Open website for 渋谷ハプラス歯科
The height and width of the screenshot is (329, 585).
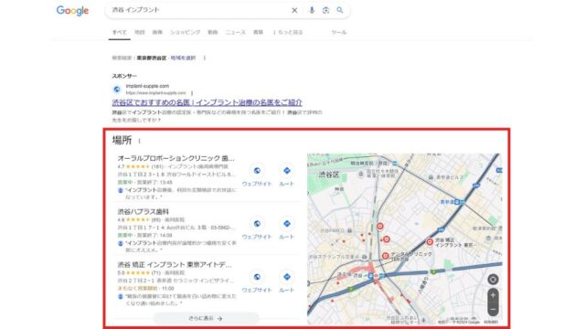point(257,228)
